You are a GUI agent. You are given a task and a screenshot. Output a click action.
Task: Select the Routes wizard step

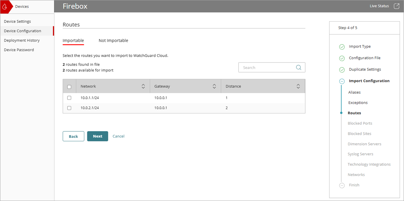(x=354, y=113)
